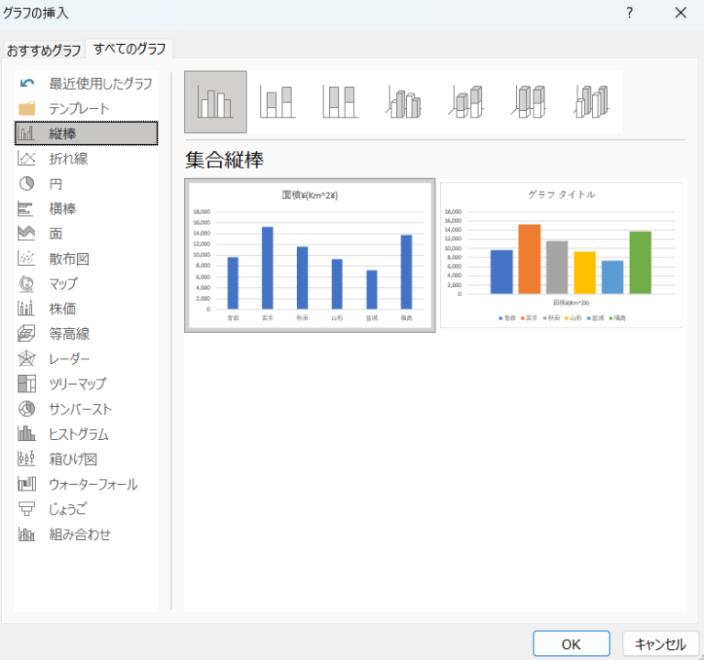Pick the 3-D column subtype icon (last)
This screenshot has width=704, height=660.
pos(590,102)
